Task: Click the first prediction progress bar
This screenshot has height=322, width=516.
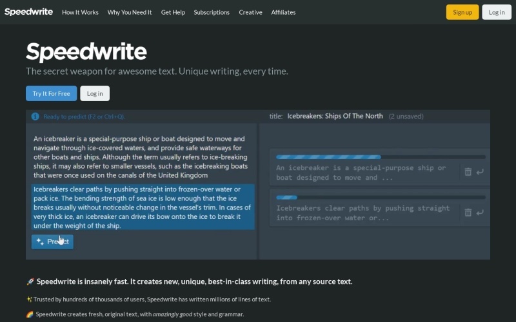Action: (381, 157)
